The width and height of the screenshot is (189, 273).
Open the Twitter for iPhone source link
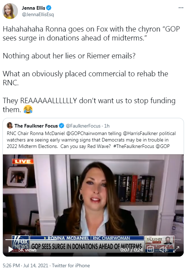pyautogui.click(x=71, y=266)
